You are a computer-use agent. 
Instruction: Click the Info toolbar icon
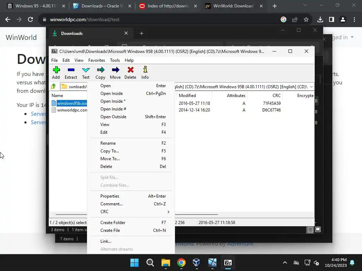145,73
